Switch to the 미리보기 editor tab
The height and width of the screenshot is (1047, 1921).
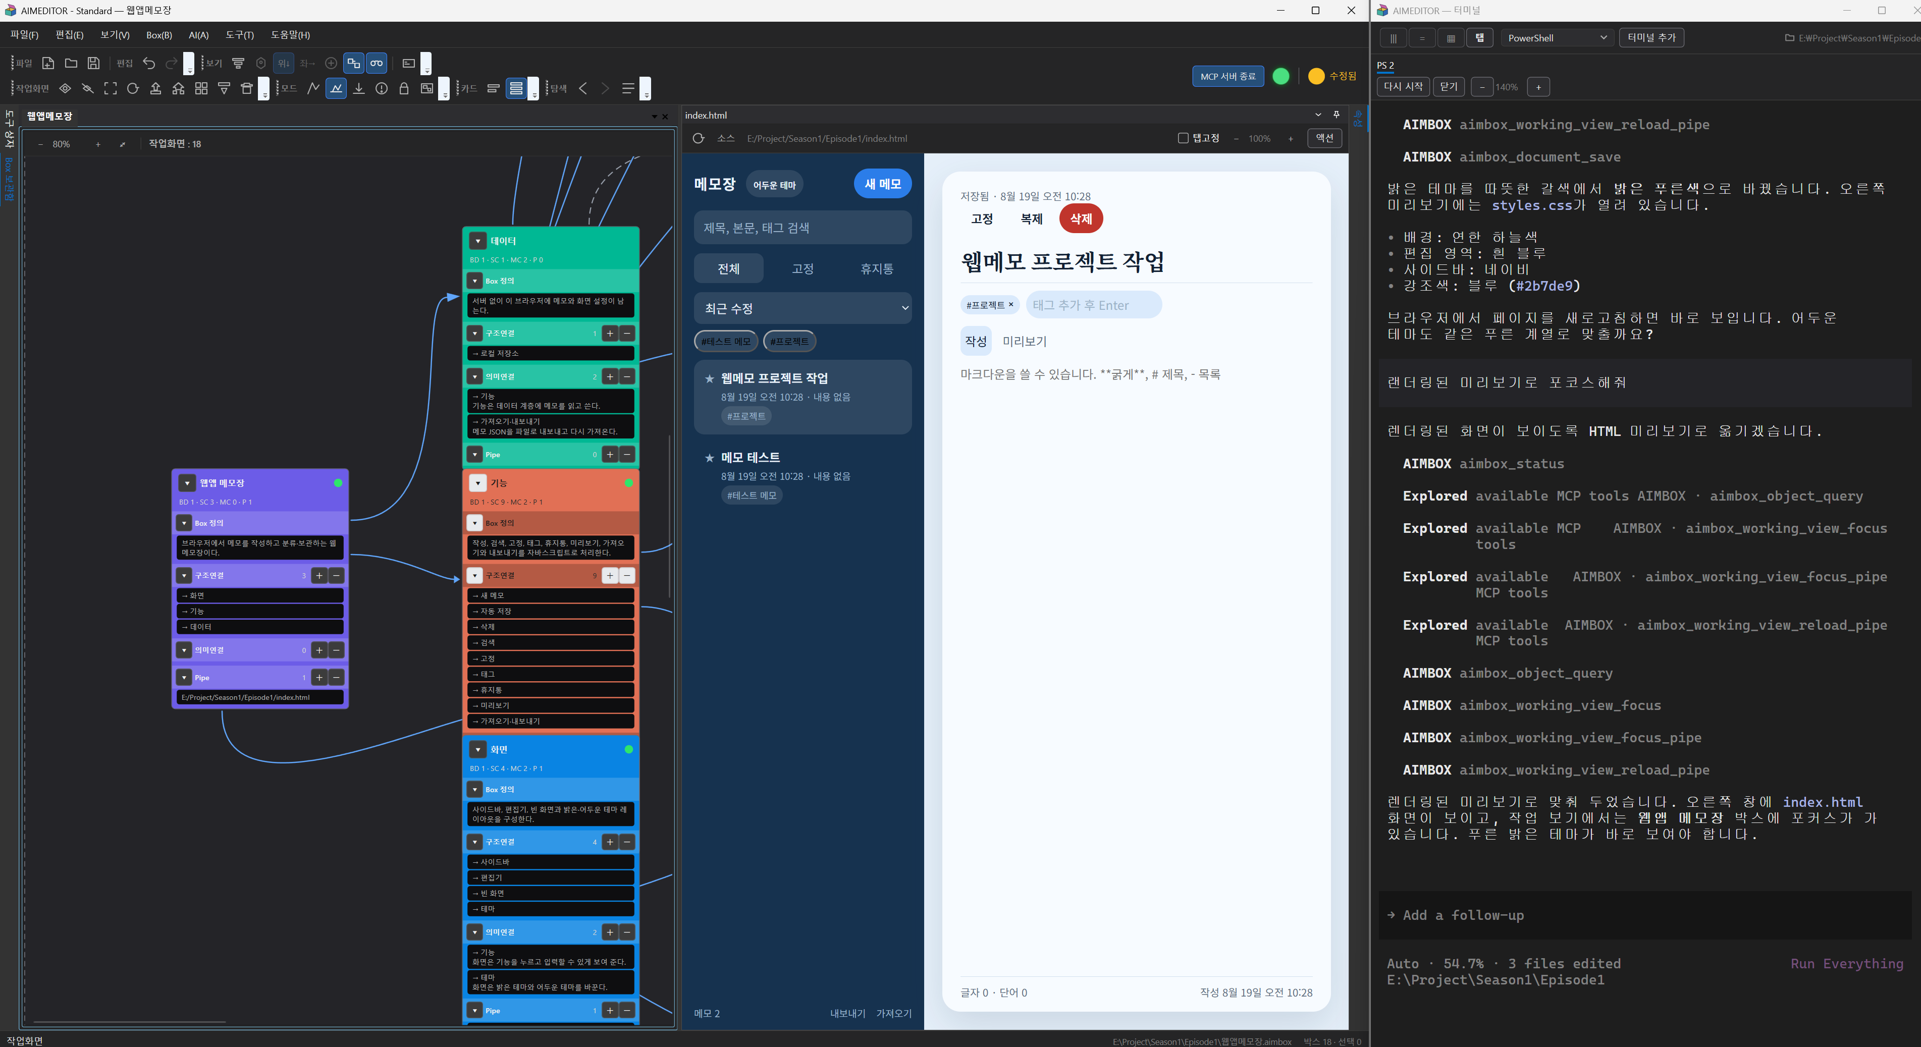[1025, 342]
